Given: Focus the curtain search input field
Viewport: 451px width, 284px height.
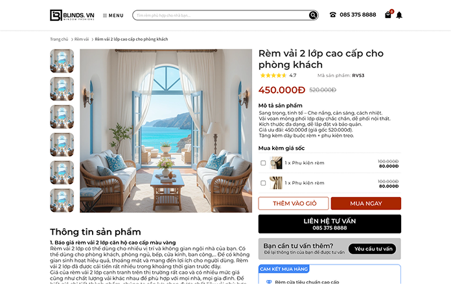Looking at the screenshot, I should (220, 16).
